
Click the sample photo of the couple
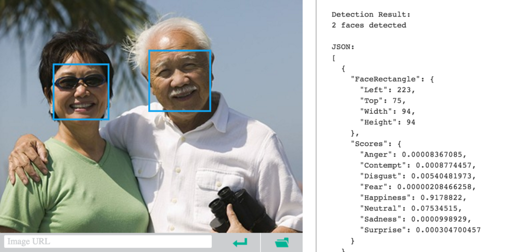point(151,116)
